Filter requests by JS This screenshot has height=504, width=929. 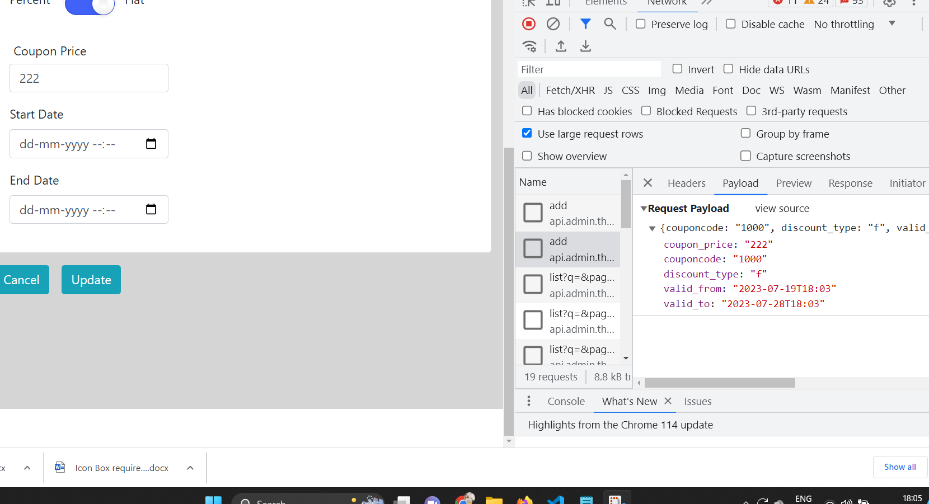(608, 90)
